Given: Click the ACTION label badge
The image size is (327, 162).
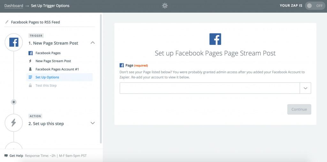Looking at the screenshot, I should 35,116.
